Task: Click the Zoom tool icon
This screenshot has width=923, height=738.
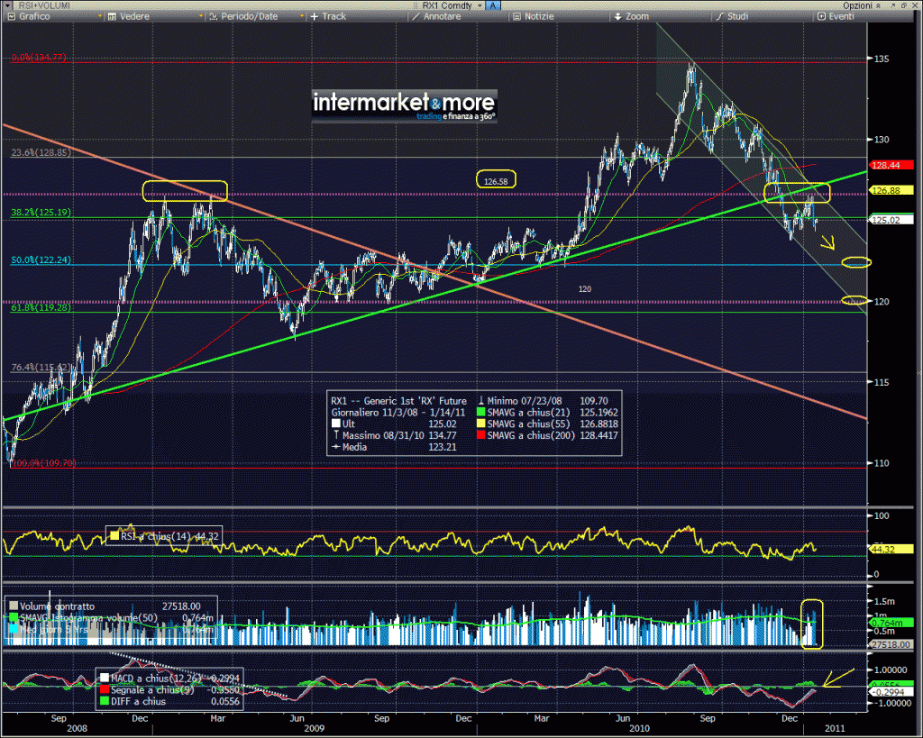Action: pos(617,16)
